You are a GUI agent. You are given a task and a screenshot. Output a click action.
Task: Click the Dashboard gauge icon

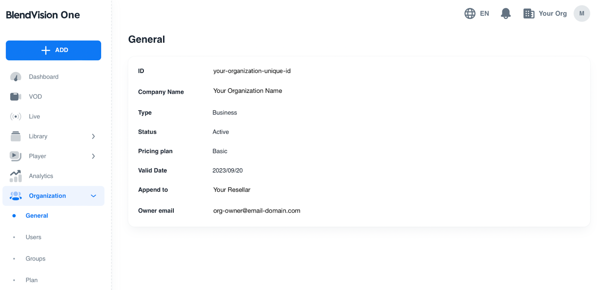pyautogui.click(x=16, y=77)
